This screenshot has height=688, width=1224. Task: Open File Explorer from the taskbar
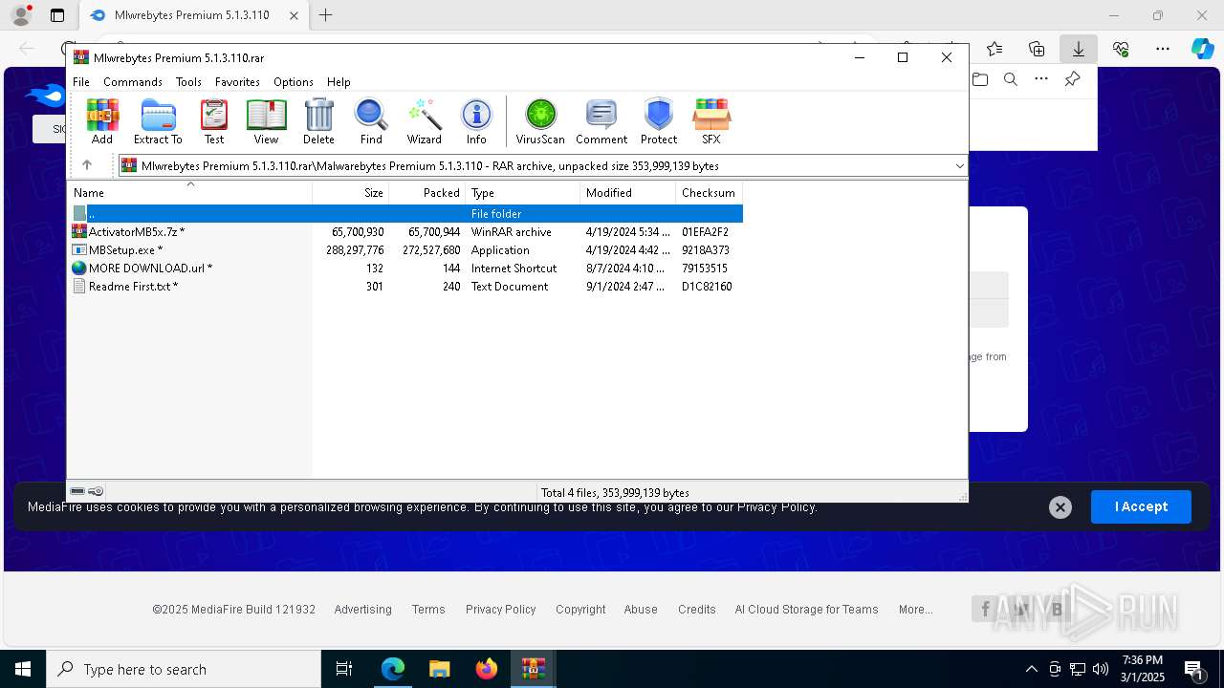pyautogui.click(x=440, y=669)
